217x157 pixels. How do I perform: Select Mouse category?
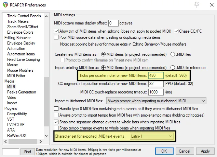click(12, 65)
